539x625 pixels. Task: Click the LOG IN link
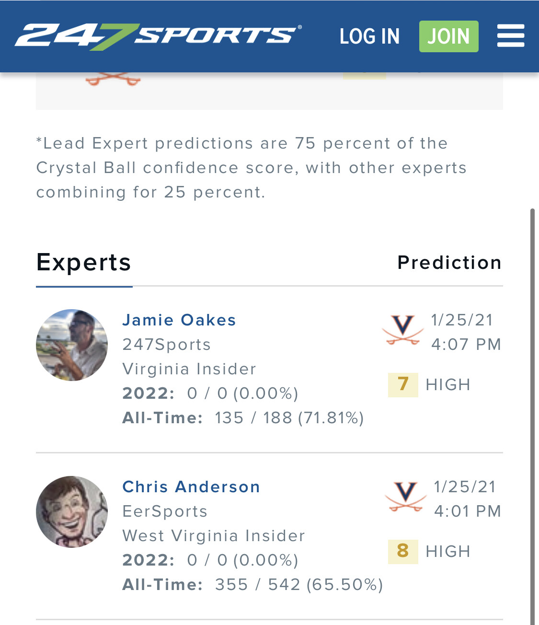coord(369,36)
